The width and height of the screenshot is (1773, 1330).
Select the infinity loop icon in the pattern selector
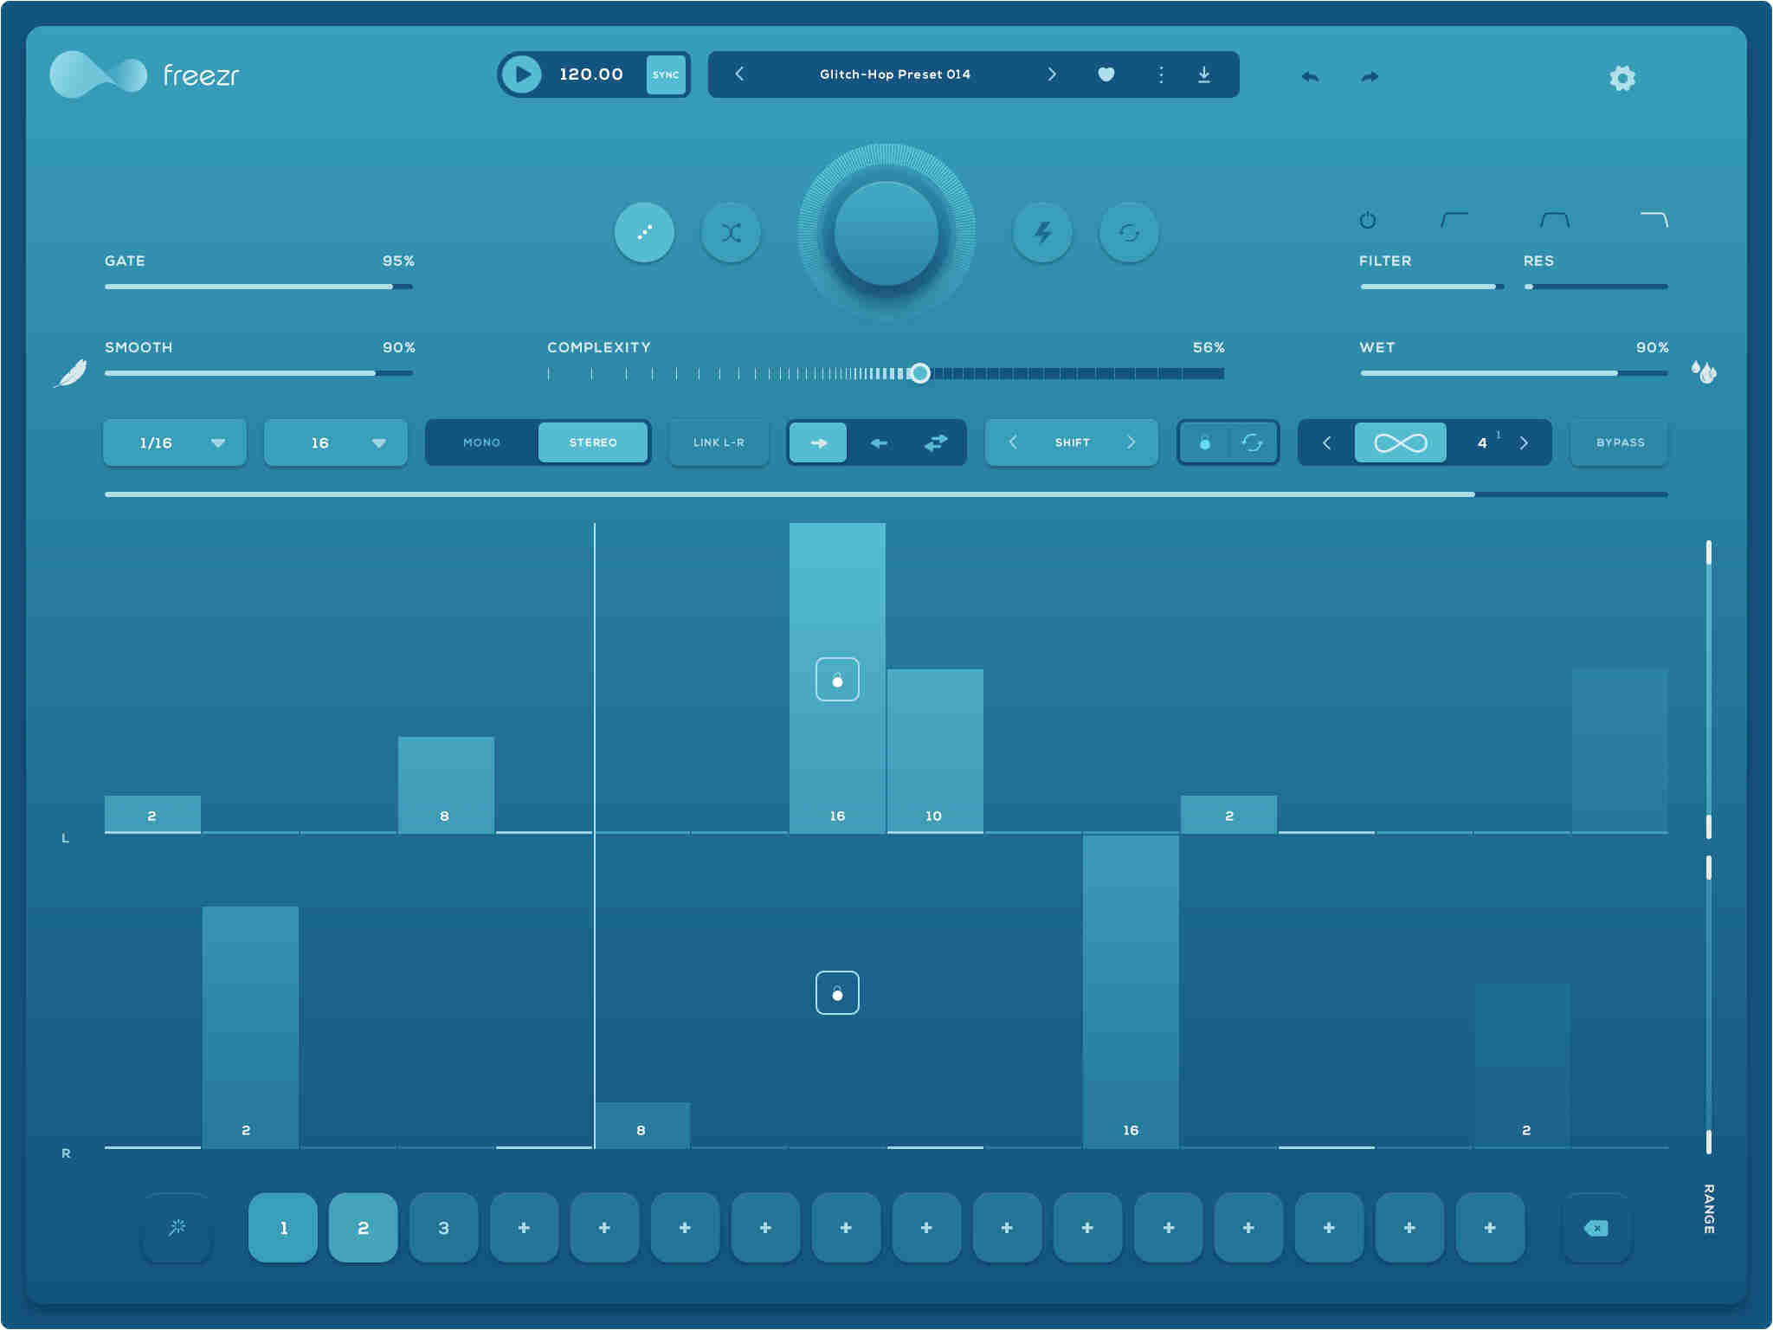[1401, 442]
